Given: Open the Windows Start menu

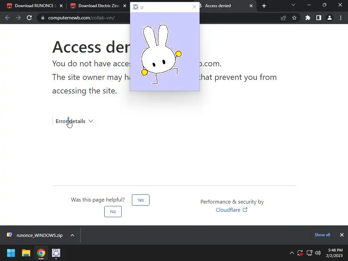Looking at the screenshot, I should click(11, 253).
